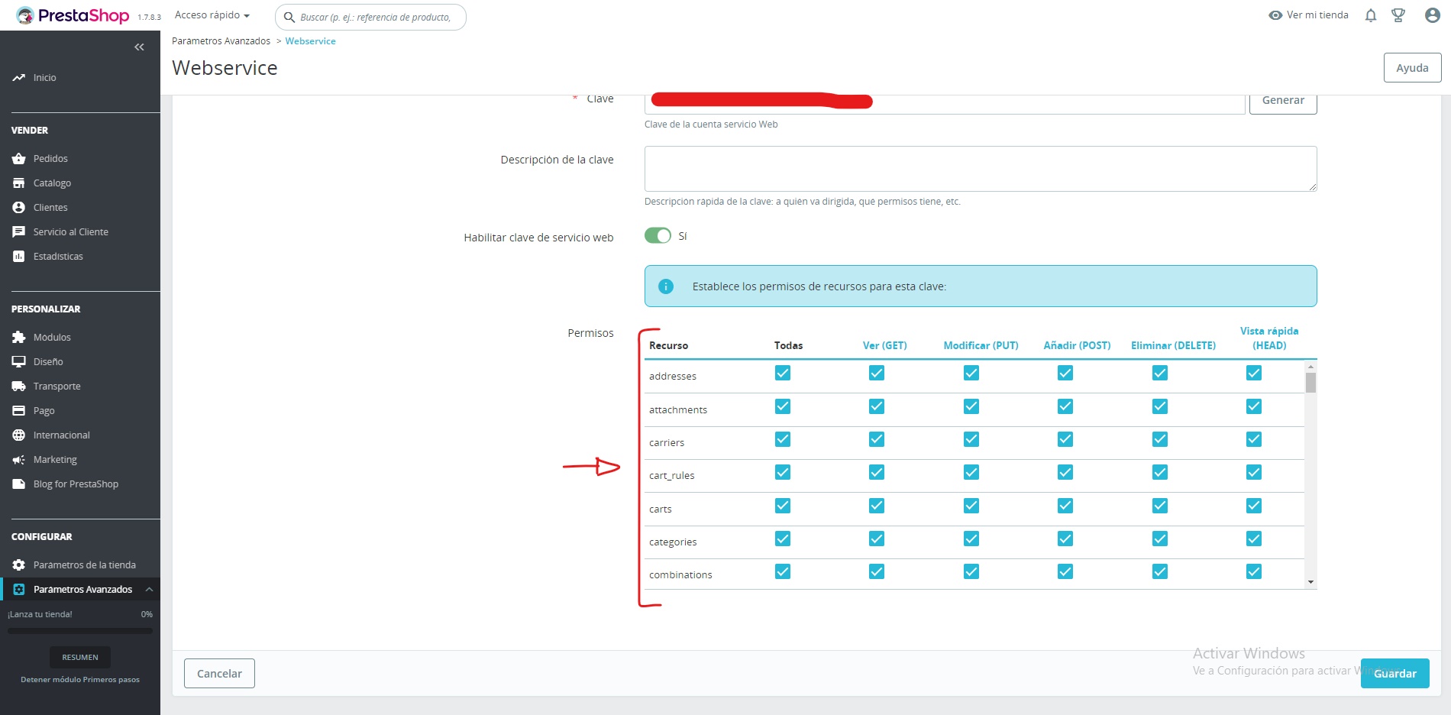Collapse the Parametros Avanzados menu chevron
This screenshot has width=1451, height=715.
click(x=149, y=590)
